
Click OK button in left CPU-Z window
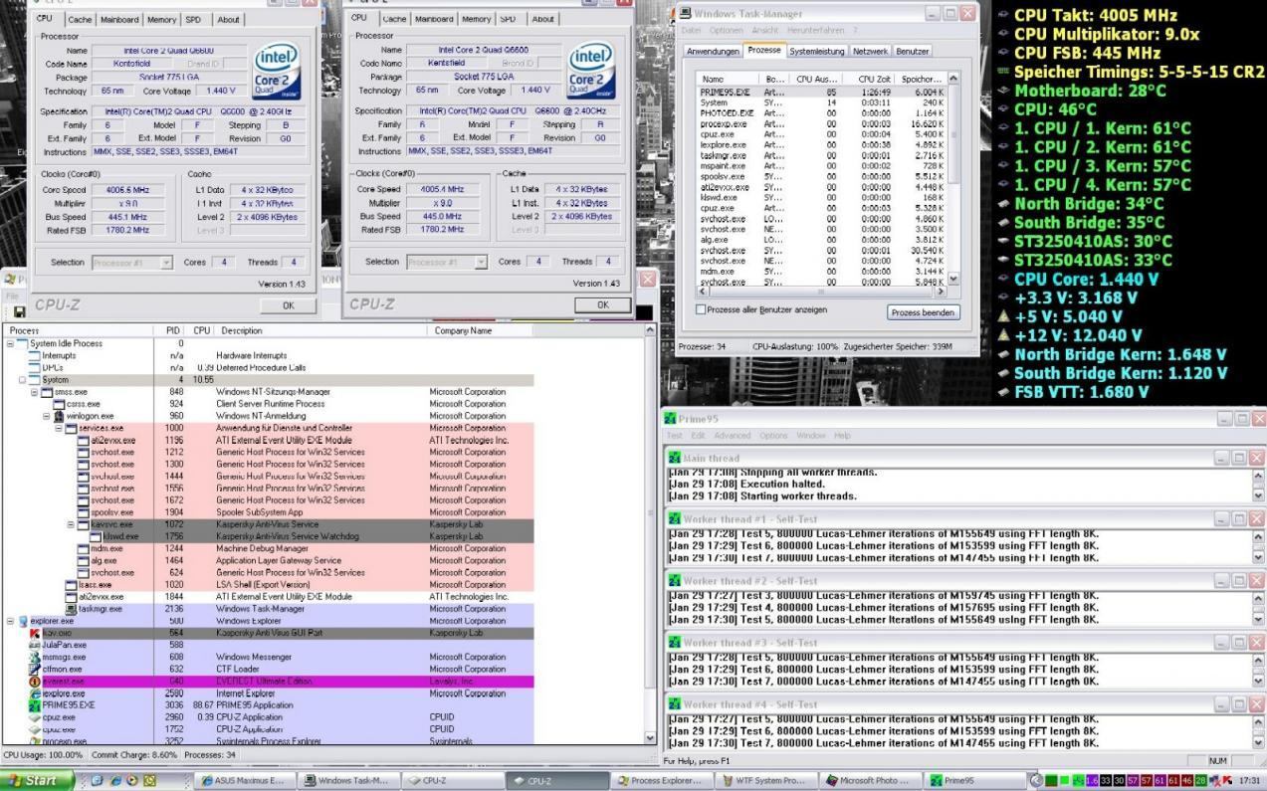288,305
